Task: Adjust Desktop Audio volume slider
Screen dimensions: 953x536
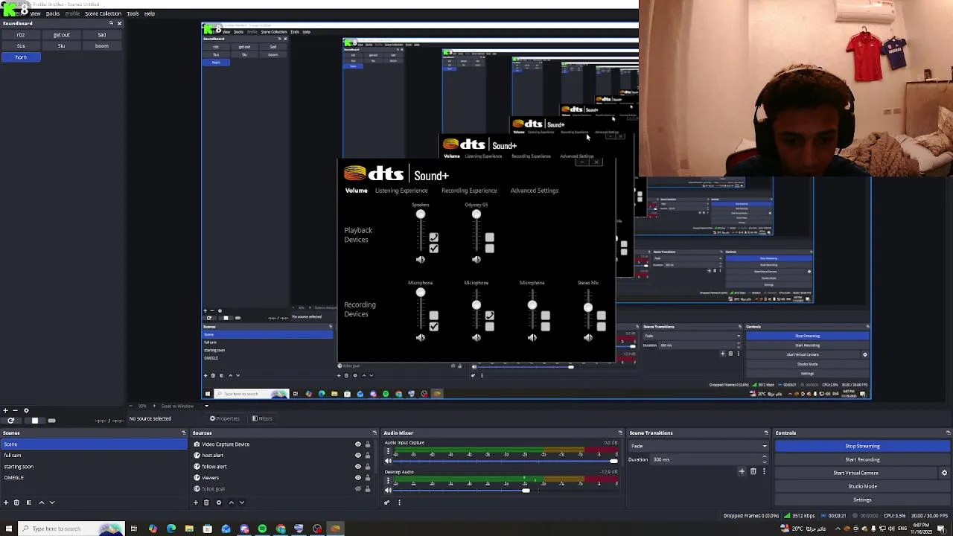Action: [x=506, y=490]
